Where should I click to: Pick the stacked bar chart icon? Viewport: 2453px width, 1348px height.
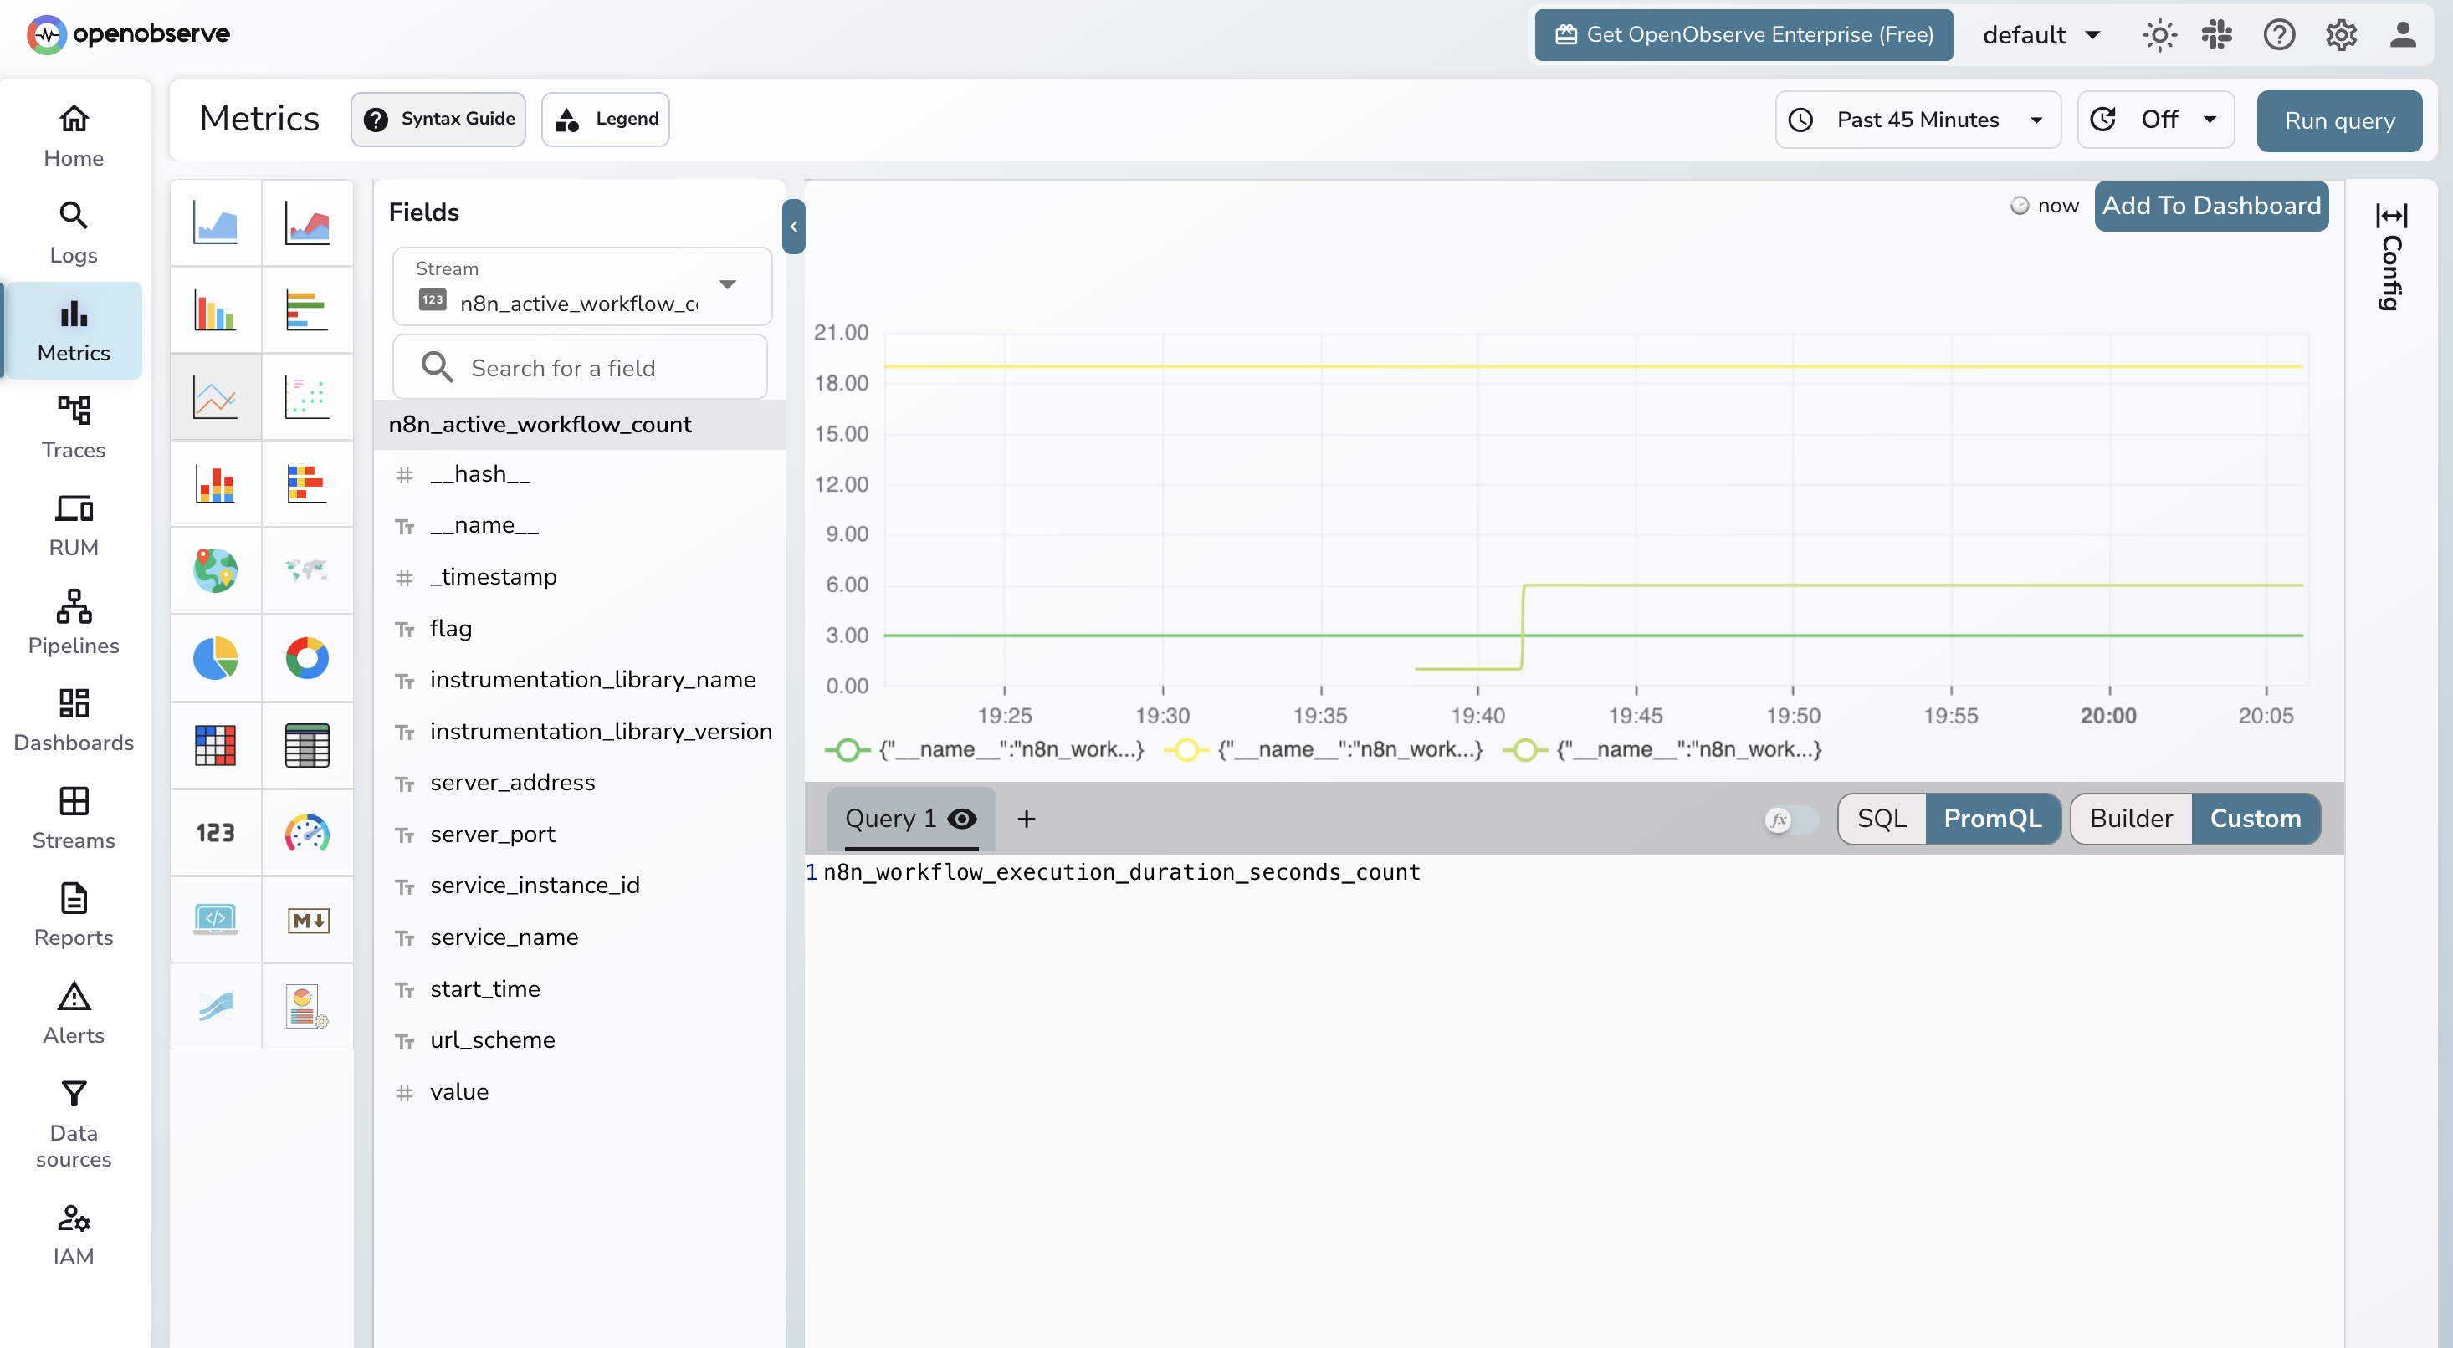click(x=215, y=483)
